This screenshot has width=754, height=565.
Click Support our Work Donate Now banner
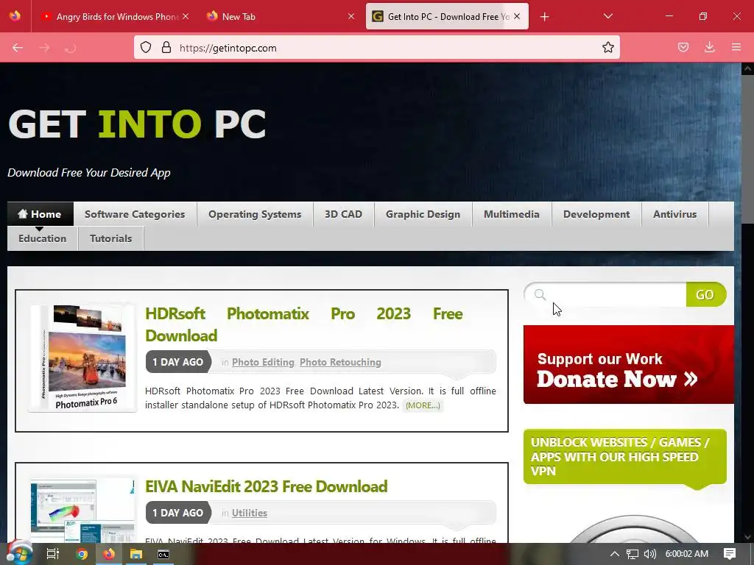[629, 365]
